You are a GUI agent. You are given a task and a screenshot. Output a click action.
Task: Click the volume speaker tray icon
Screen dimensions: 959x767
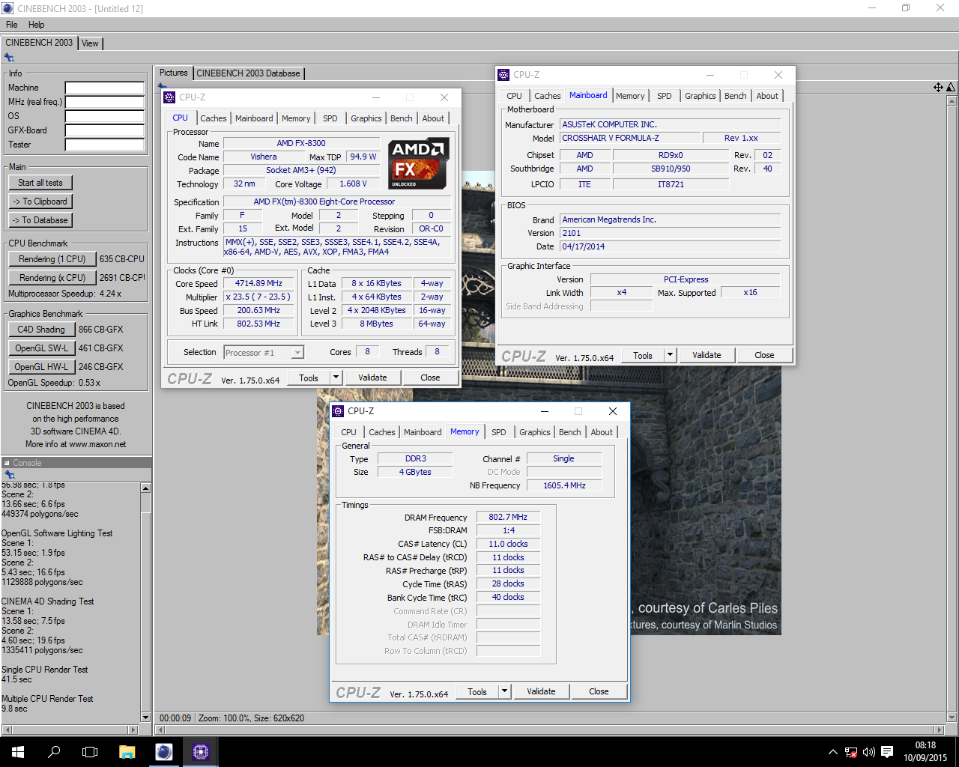click(869, 752)
